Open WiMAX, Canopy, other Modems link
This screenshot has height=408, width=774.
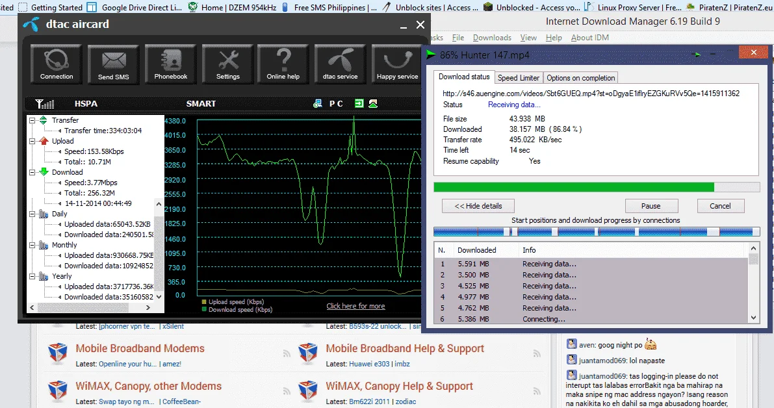click(x=149, y=386)
